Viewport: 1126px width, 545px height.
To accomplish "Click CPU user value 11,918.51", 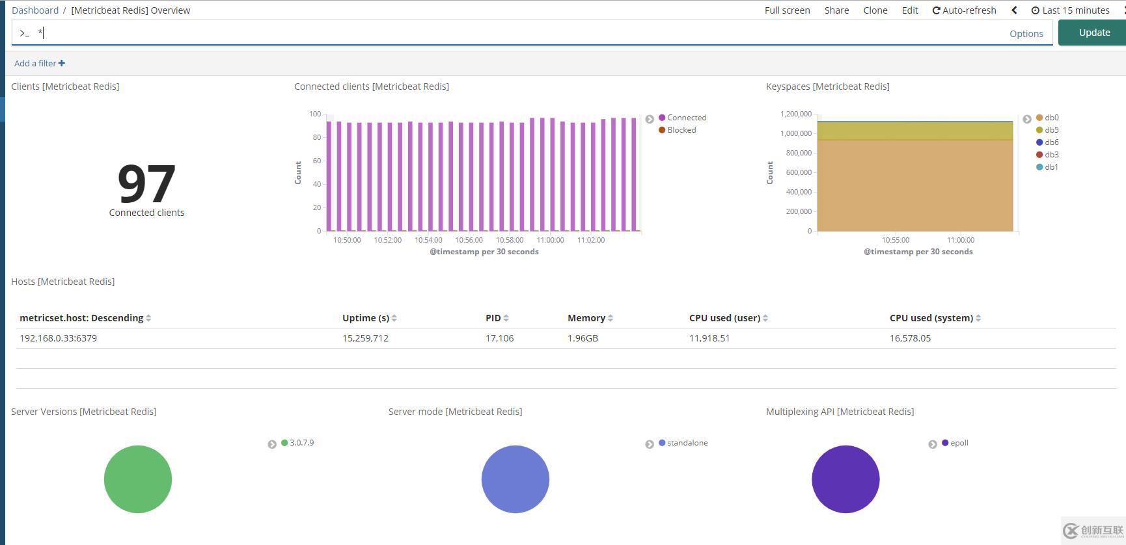I will coord(709,338).
